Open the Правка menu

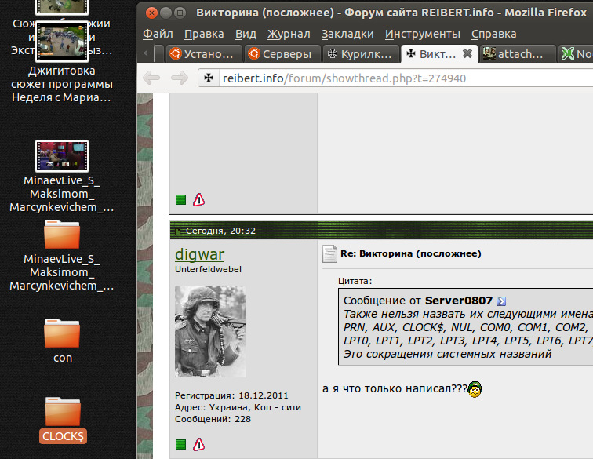[204, 34]
